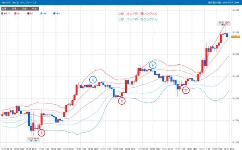This screenshot has height=150, width=242.
Task: Toggle the +1σ band legend entry
Action: pos(17,13)
